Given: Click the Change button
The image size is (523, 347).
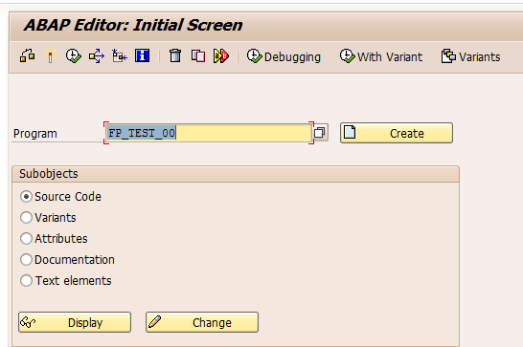Looking at the screenshot, I should 202,322.
